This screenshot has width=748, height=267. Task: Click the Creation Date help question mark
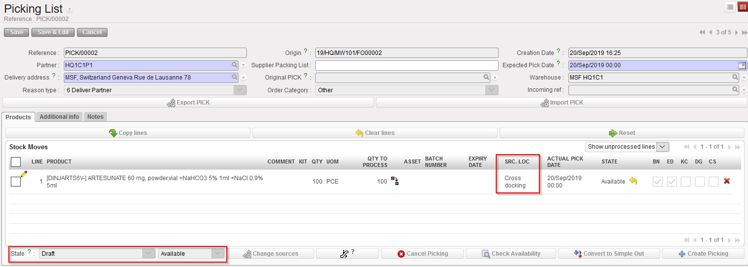click(x=558, y=51)
